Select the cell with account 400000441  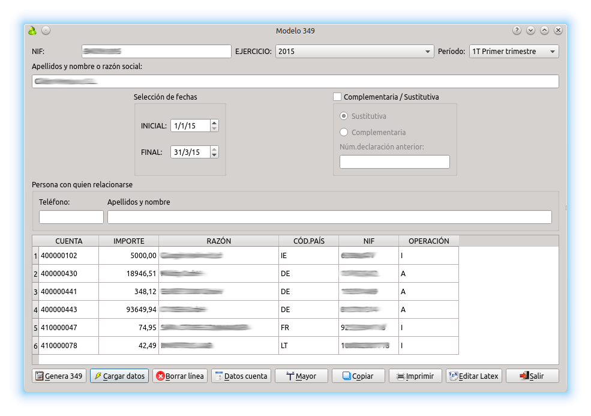tap(68, 292)
